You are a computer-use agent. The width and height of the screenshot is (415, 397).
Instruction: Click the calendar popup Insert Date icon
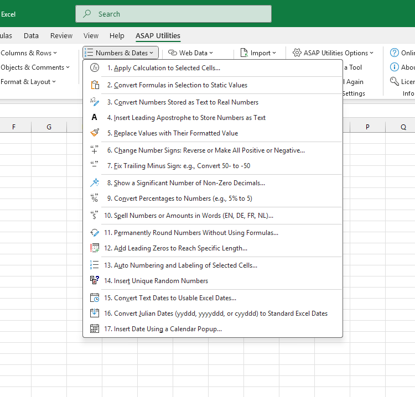click(94, 329)
